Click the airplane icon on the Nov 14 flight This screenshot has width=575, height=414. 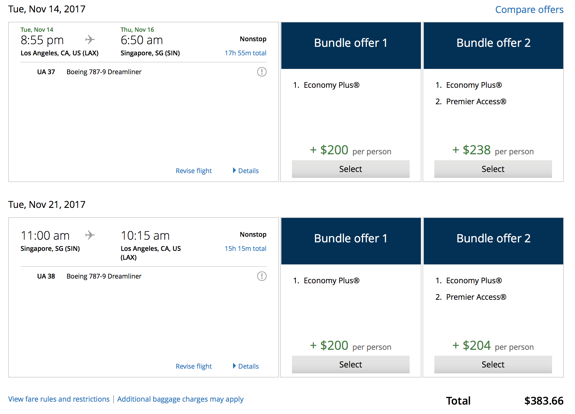click(90, 39)
